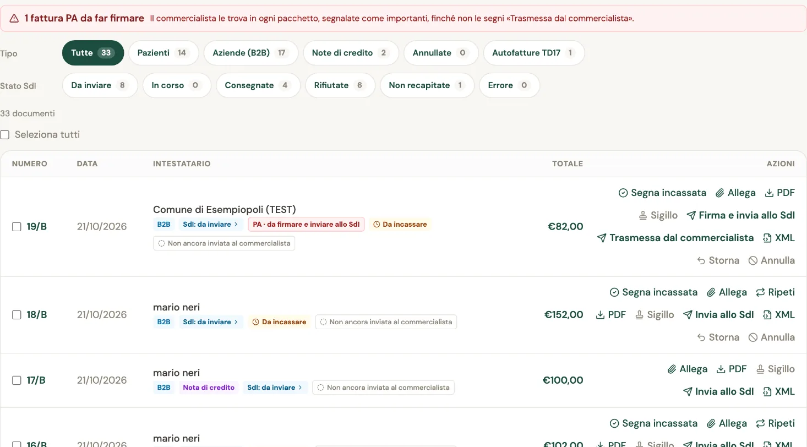Viewport: 807px width, 447px height.
Task: Click Ripeti repeat icon for invoice 18/B
Action: pyautogui.click(x=760, y=292)
